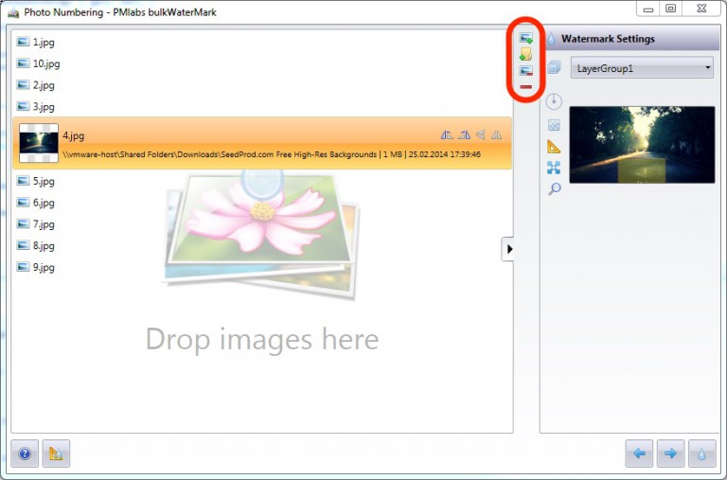Click the add folder icon

tap(525, 55)
